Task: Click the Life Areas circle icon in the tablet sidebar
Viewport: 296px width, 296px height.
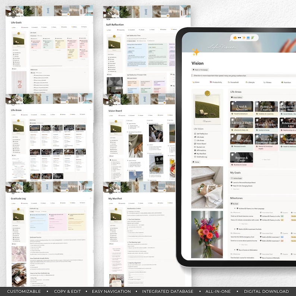Action: click(195, 140)
